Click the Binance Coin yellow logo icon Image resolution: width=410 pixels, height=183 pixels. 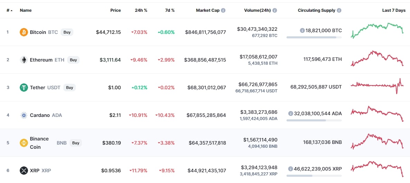click(24, 143)
